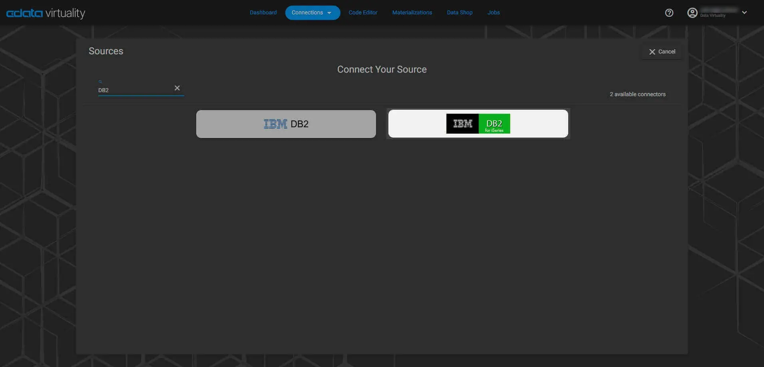Viewport: 764px width, 367px height.
Task: Switch to the Materializations tab
Action: pos(412,13)
